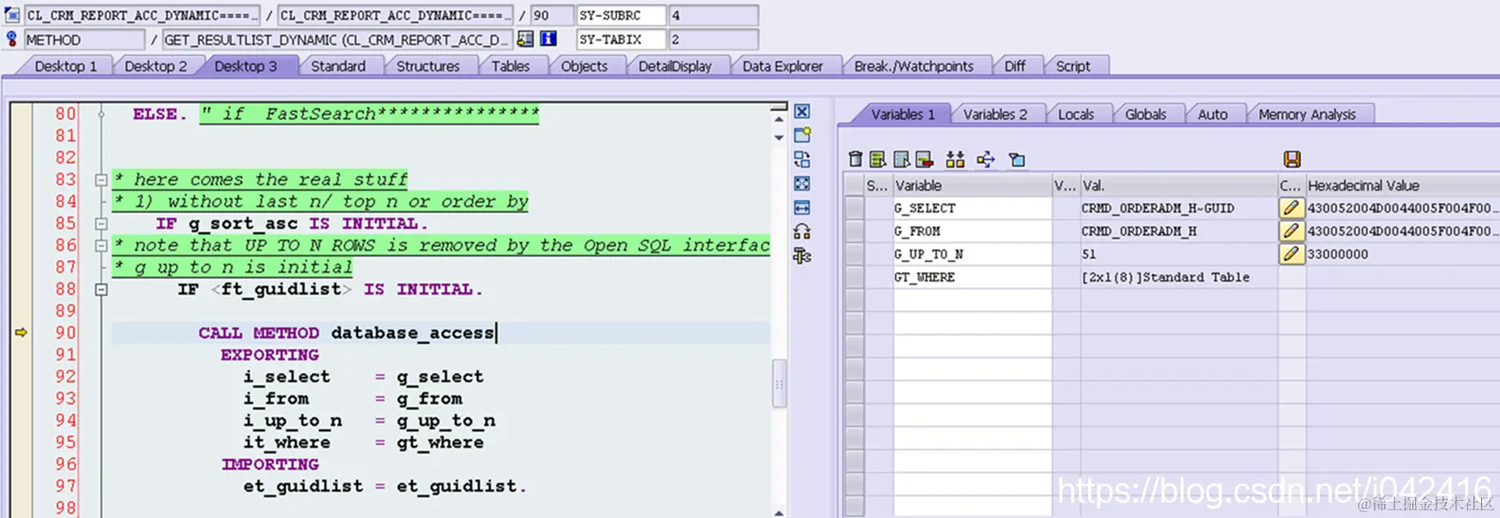Open the Tables tab
Screen dimensions: 1500x518
511,66
